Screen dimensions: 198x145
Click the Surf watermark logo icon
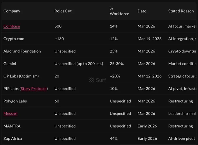(92, 80)
